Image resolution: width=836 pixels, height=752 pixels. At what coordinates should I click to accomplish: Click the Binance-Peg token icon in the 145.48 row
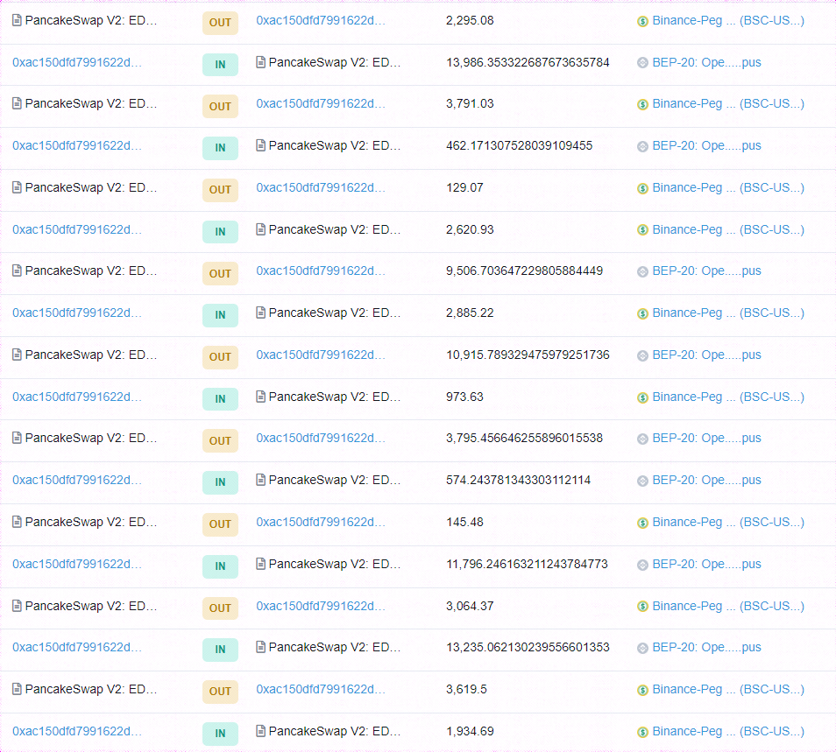642,523
